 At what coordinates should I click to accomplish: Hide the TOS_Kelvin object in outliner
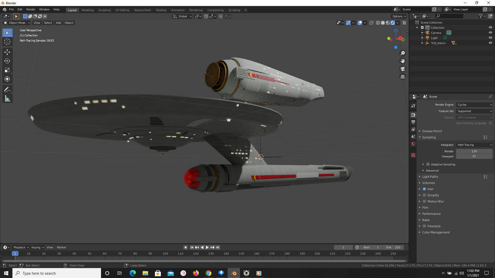(490, 43)
